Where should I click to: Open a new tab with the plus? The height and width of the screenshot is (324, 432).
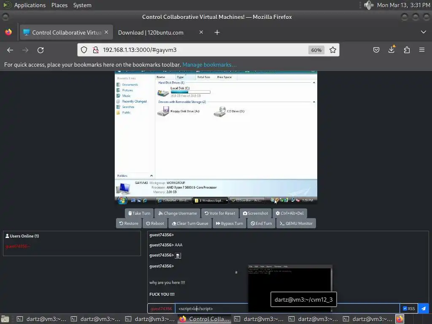click(217, 32)
